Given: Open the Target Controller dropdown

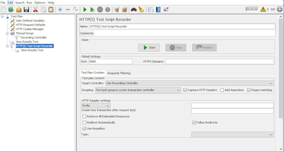Looking at the screenshot, I should (190, 84).
